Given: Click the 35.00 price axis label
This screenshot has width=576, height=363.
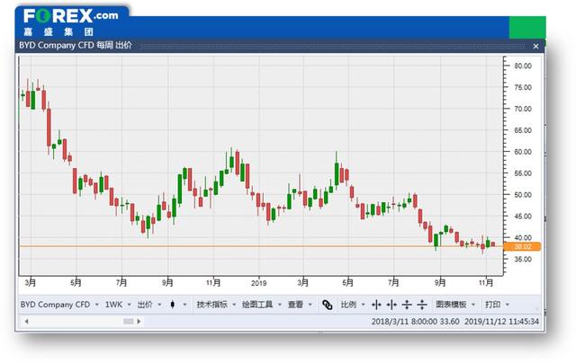Looking at the screenshot, I should [x=523, y=260].
